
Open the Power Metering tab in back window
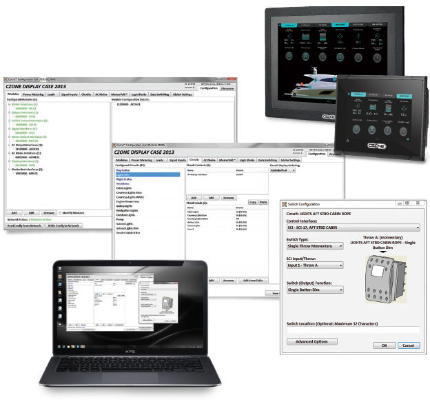[33, 94]
